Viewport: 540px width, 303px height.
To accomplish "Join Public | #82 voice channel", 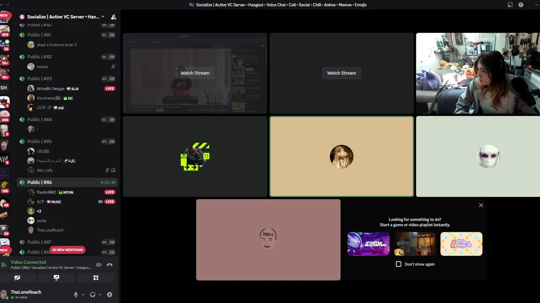I will [x=67, y=57].
